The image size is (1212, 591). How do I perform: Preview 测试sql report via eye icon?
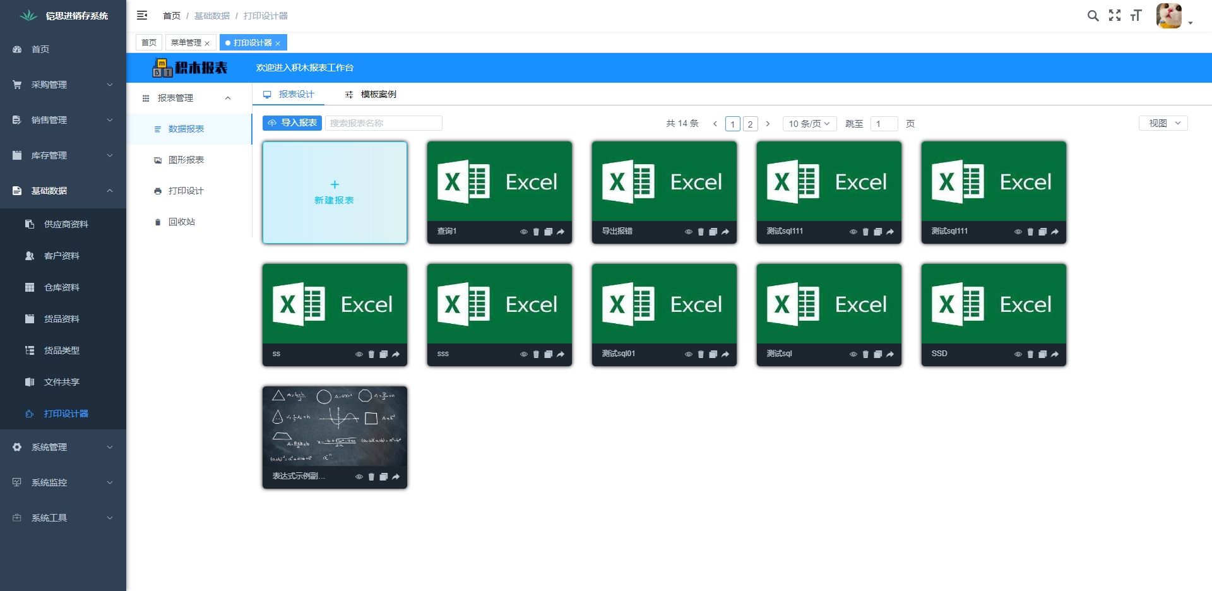853,354
